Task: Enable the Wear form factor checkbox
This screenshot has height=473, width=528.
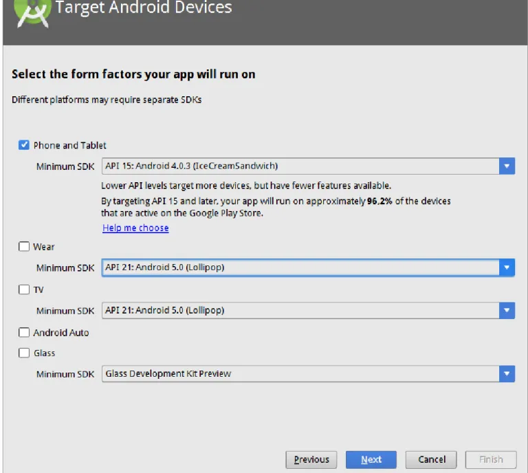Action: click(x=24, y=246)
